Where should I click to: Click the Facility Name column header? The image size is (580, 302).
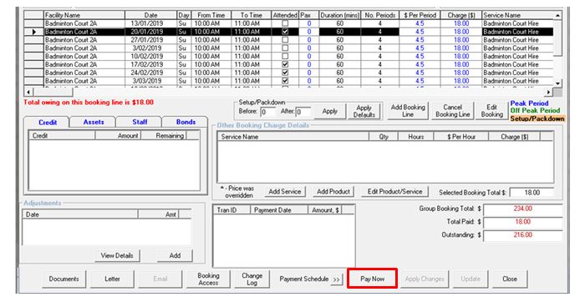(x=84, y=15)
